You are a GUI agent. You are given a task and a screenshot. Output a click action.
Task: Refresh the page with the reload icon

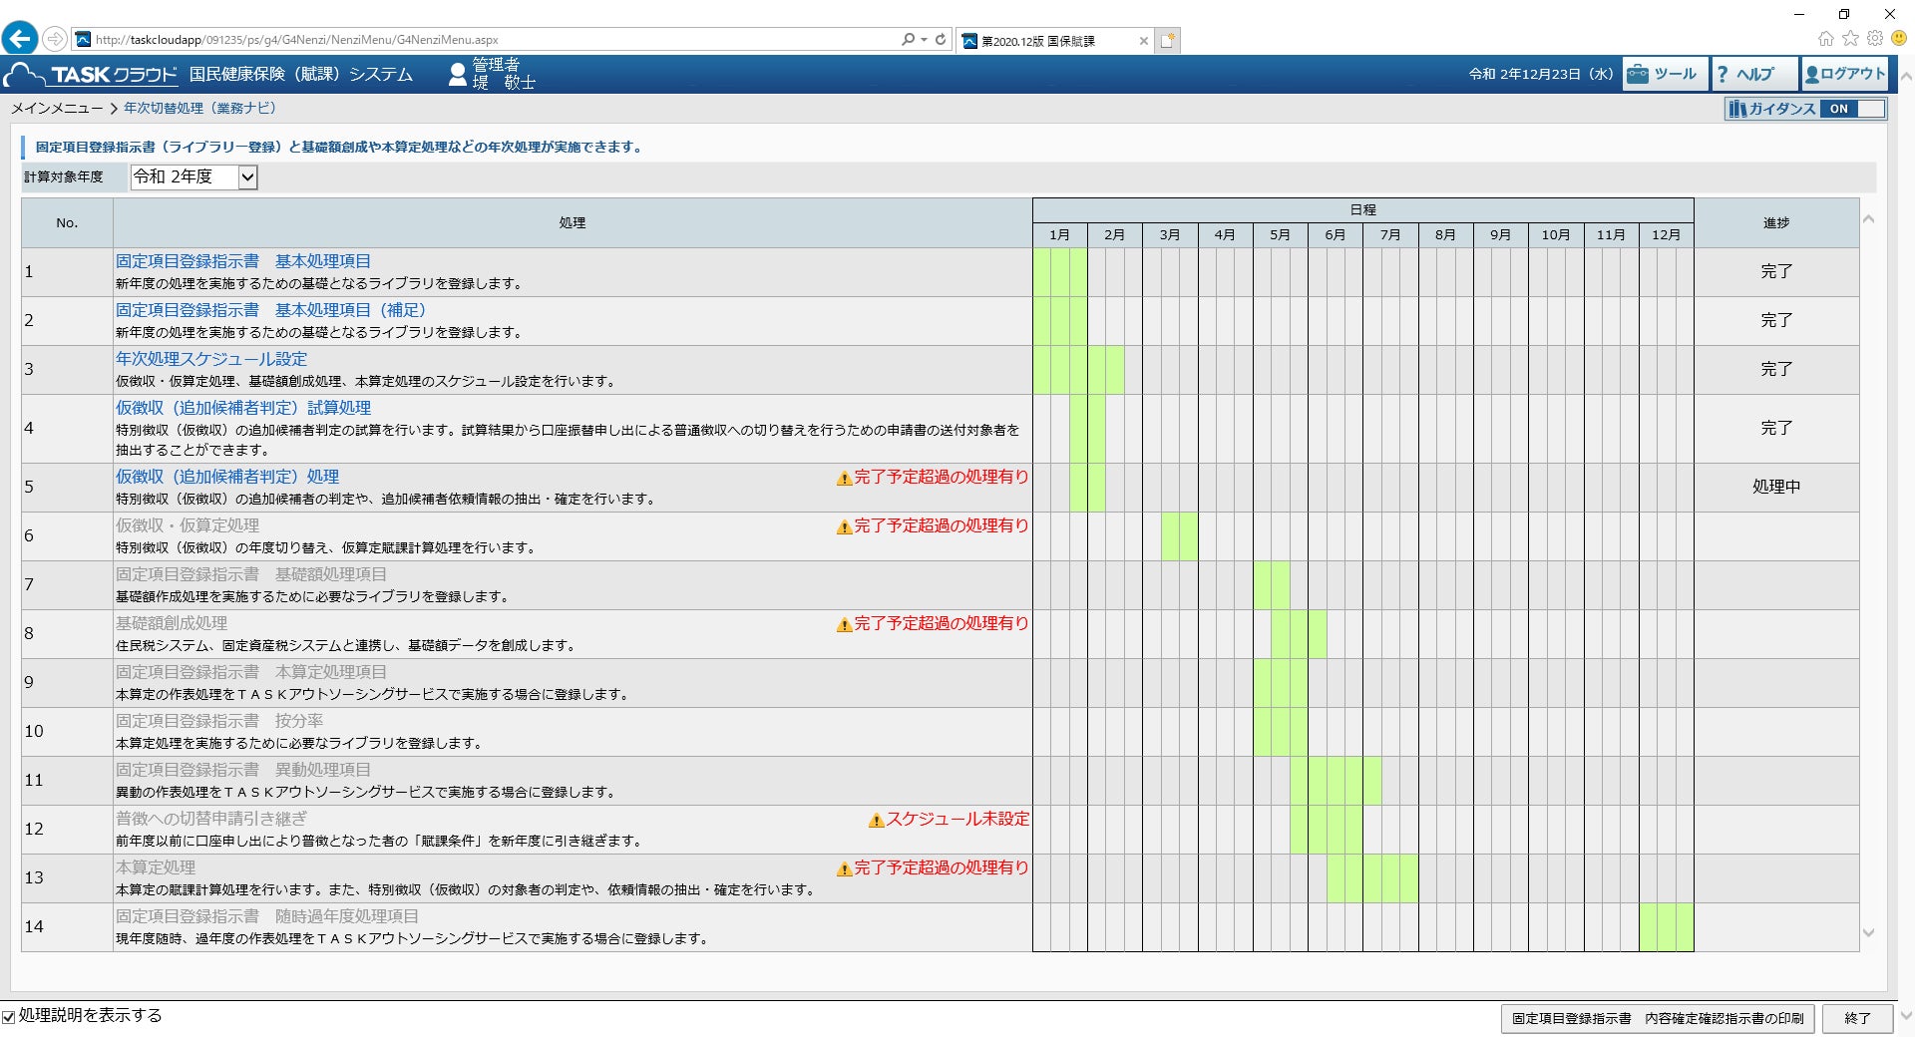[941, 39]
